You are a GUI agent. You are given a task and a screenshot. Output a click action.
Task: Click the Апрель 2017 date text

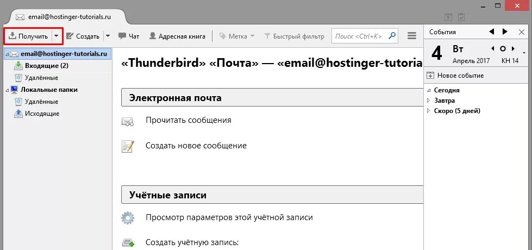(x=471, y=61)
